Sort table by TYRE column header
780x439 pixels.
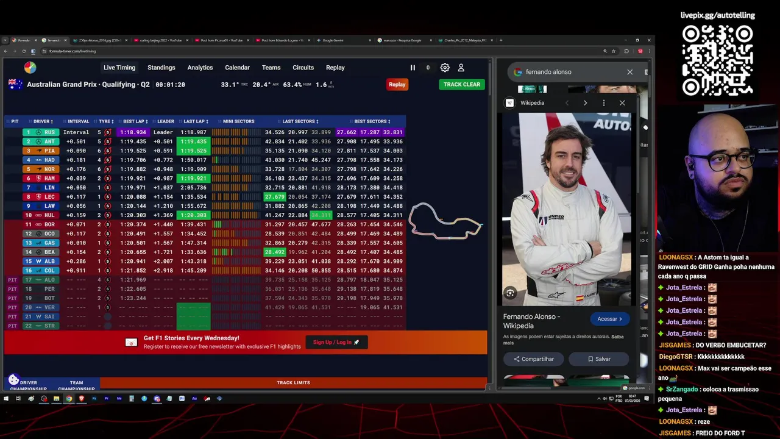tap(106, 121)
